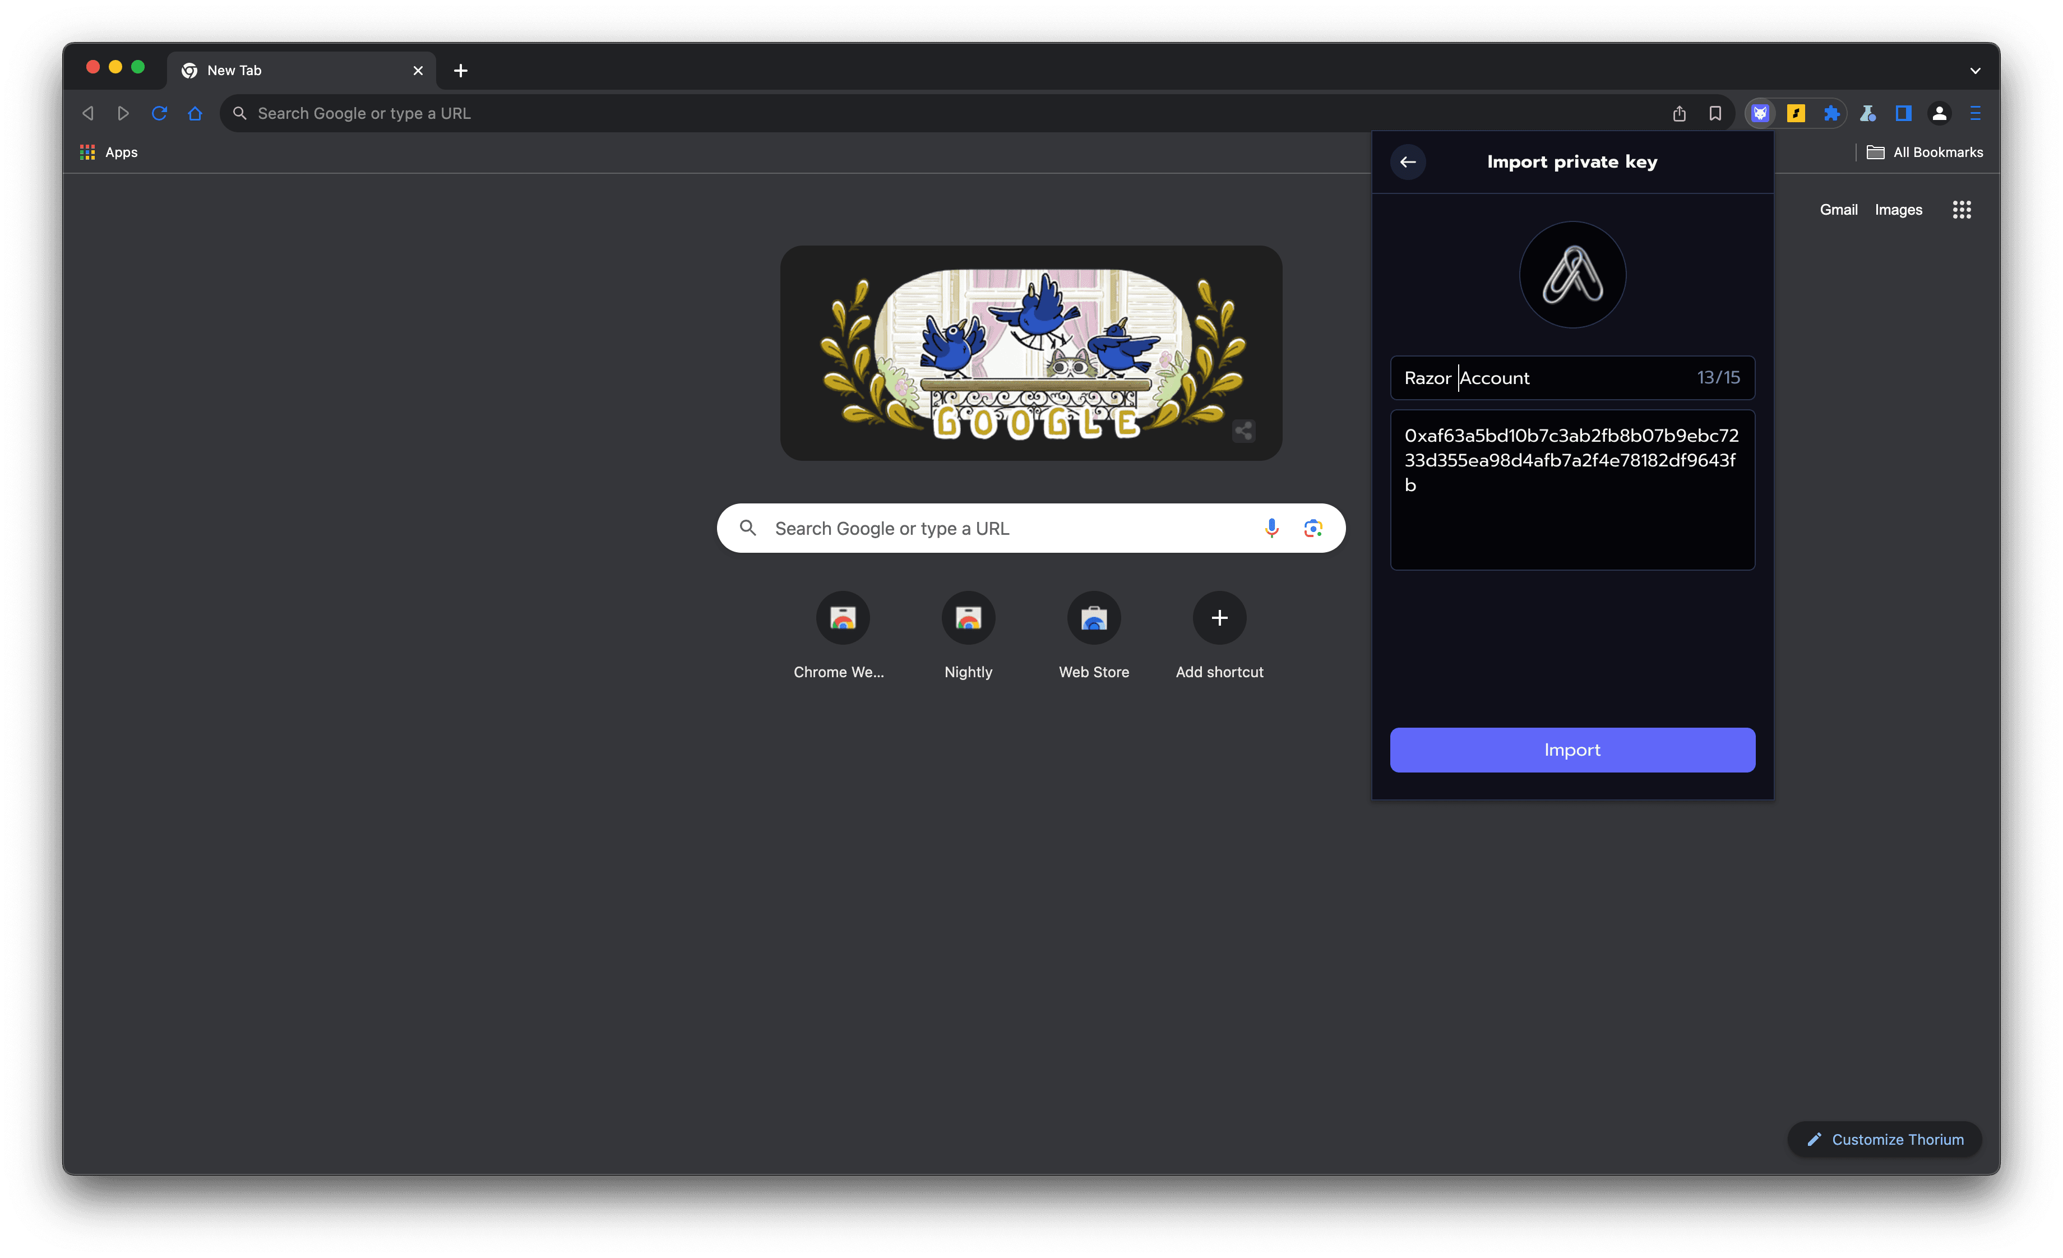Click Customize Thorium button
Screen dimensions: 2063x1258
click(x=1884, y=1139)
